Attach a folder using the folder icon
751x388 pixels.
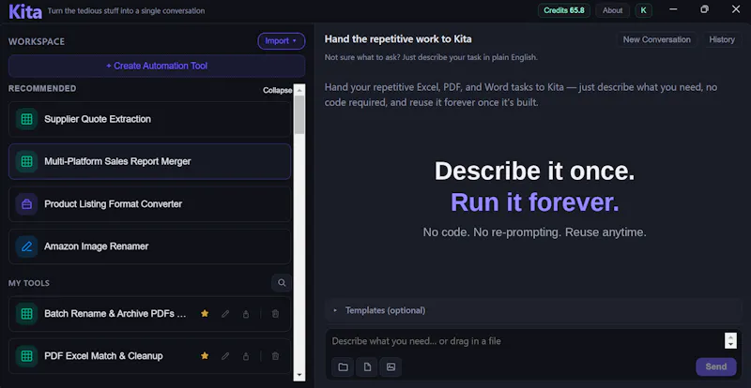343,367
